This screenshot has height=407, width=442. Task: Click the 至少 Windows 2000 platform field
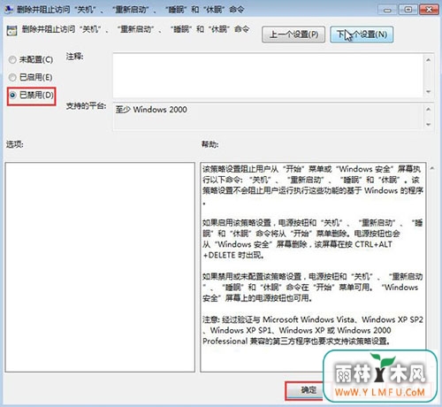click(268, 117)
